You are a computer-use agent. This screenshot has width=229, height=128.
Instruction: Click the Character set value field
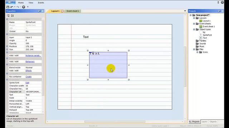point(33,92)
